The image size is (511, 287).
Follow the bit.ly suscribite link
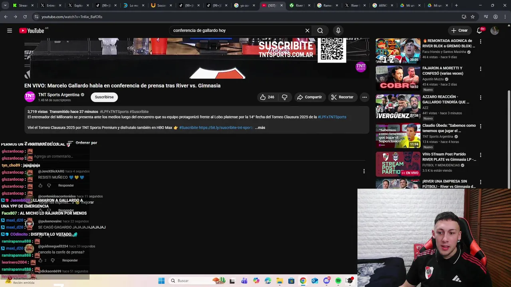(x=226, y=128)
